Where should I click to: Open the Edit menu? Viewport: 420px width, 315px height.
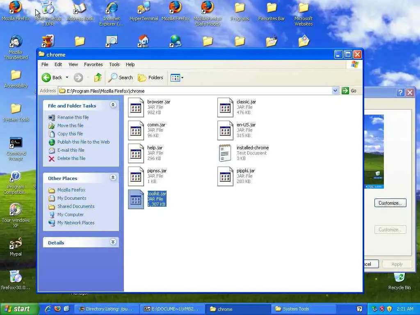pos(58,64)
